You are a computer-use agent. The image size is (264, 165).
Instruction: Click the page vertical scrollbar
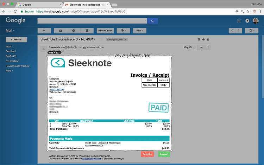pos(263,67)
